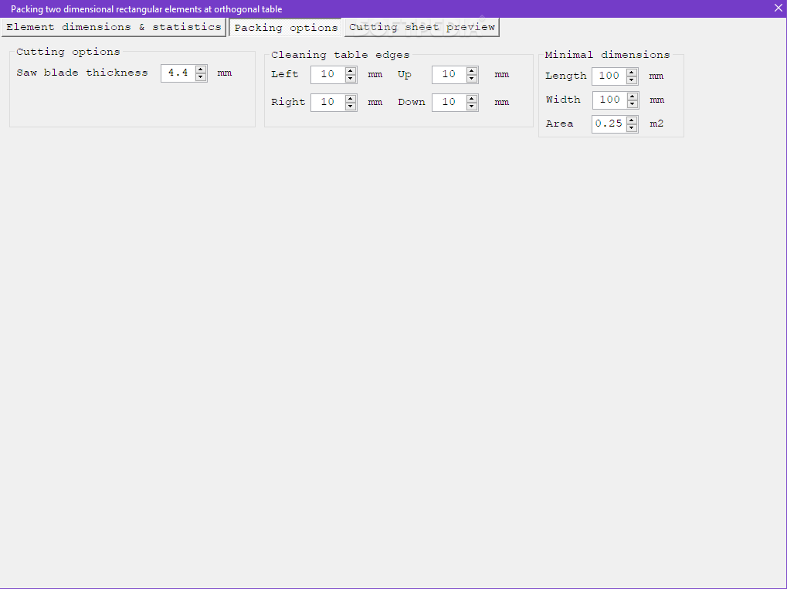Click the 'Cleaning table edges' group title

(341, 55)
